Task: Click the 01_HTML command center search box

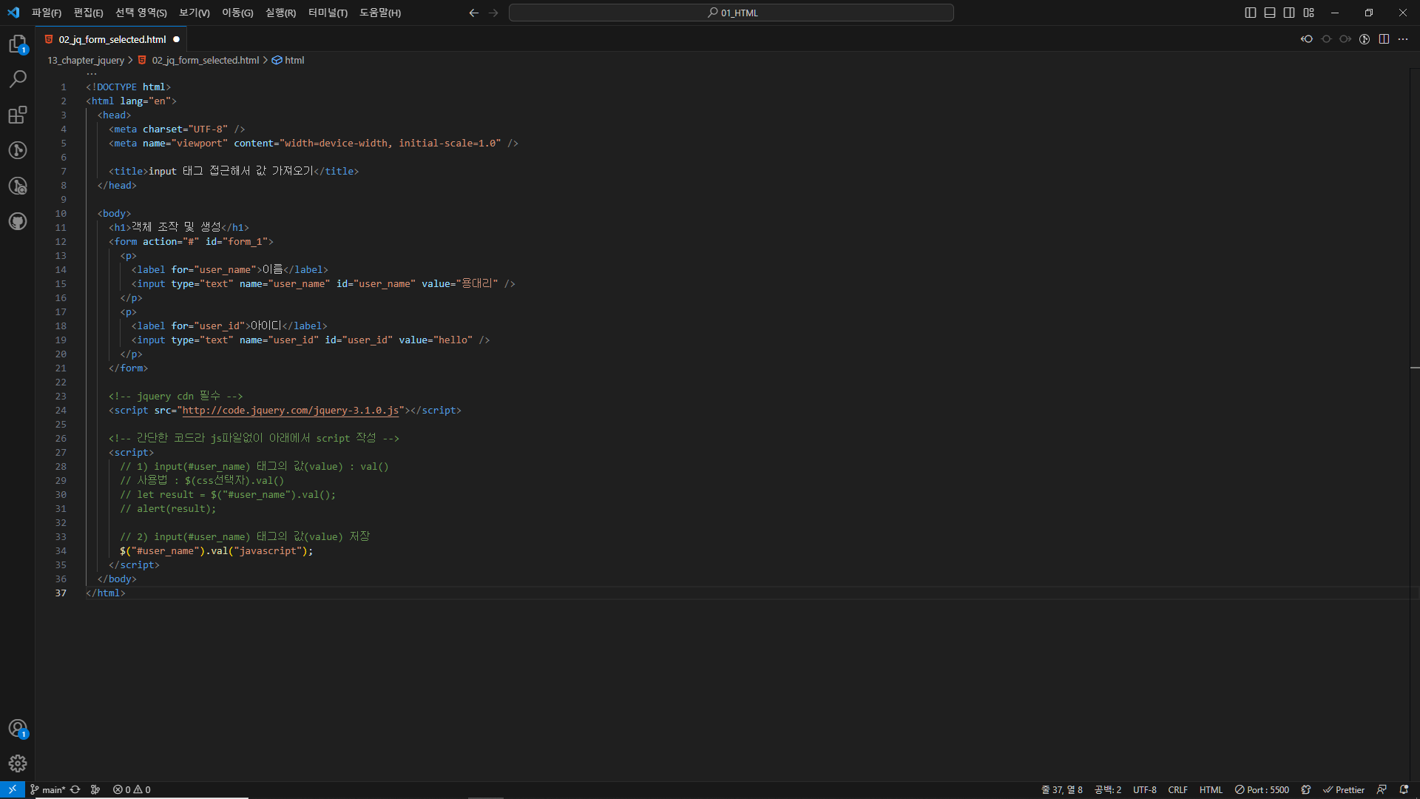Action: coord(731,13)
